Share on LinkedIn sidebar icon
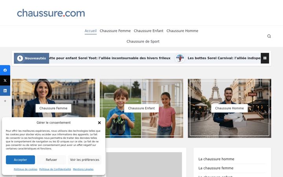The image size is (283, 177). click(x=5, y=90)
